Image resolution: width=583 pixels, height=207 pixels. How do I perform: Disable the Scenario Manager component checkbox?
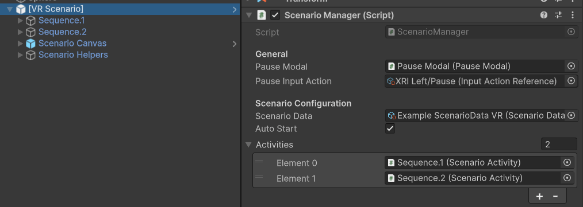[x=275, y=15]
